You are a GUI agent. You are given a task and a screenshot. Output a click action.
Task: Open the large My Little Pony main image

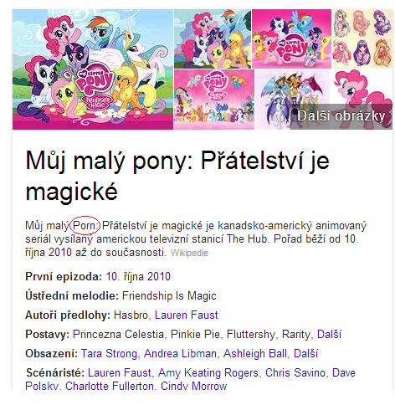[x=93, y=69]
